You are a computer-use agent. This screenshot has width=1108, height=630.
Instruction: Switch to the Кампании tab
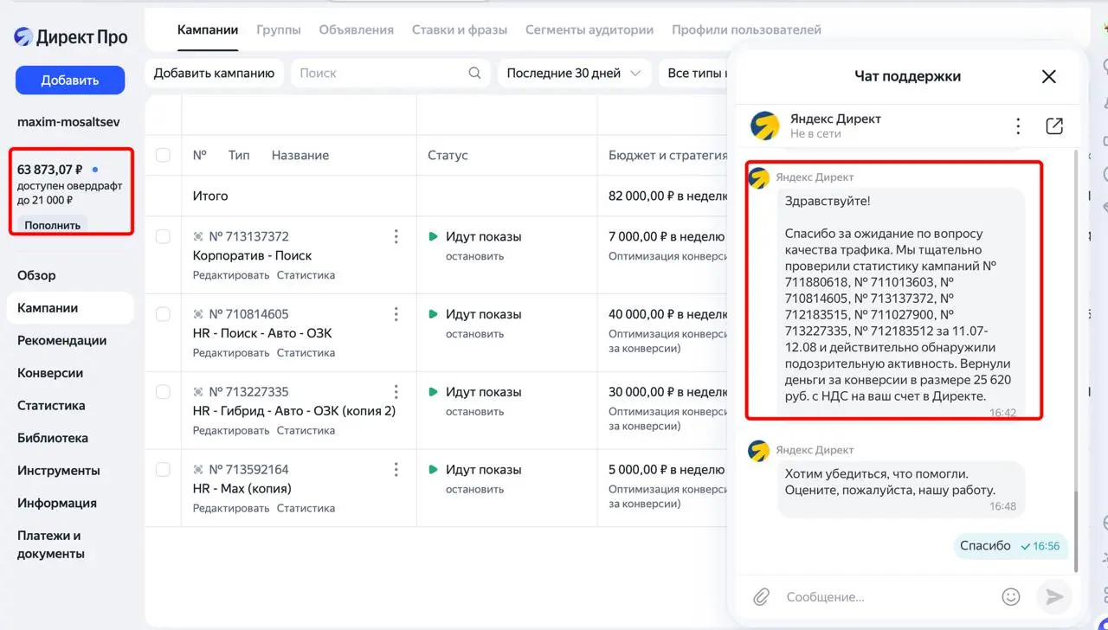click(x=208, y=29)
